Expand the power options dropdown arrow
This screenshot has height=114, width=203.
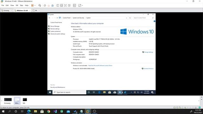[35, 5]
